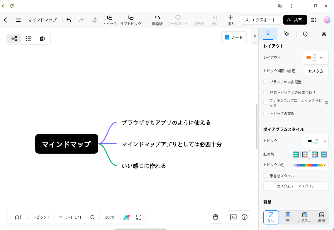
Task: Click the カスタムテーマスタイル button
Action: point(296,186)
